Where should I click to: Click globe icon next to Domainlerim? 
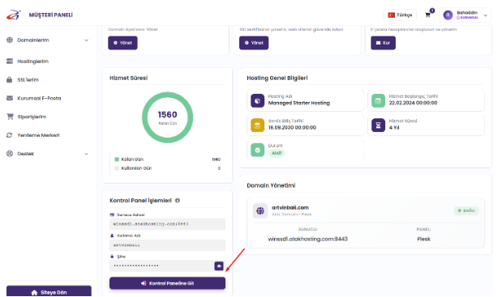tap(10, 40)
